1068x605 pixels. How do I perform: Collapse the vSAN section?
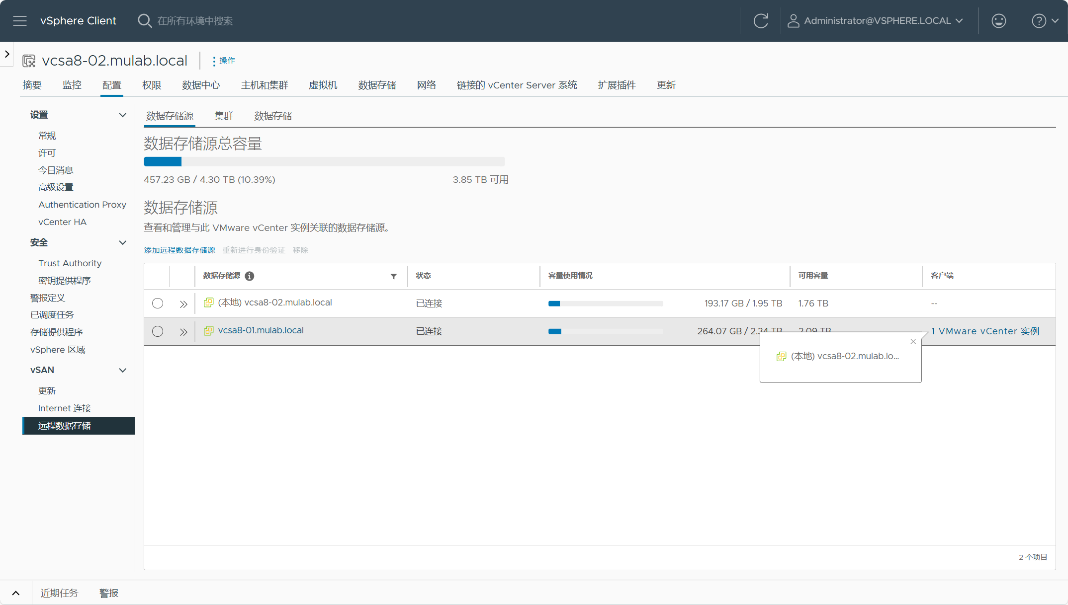click(x=122, y=371)
